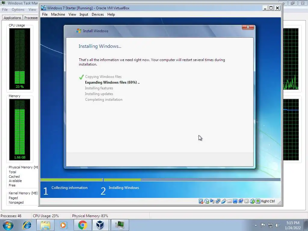The width and height of the screenshot is (308, 231).
Task: Click the VirtualBox title bar logo icon
Action: pos(43,8)
